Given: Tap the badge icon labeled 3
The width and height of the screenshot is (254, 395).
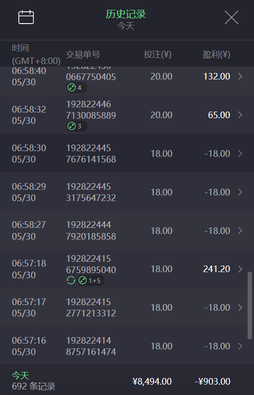Looking at the screenshot, I should pos(72,126).
